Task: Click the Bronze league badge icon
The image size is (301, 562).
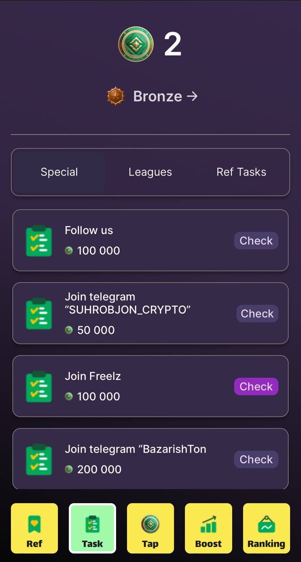Action: pos(116,96)
